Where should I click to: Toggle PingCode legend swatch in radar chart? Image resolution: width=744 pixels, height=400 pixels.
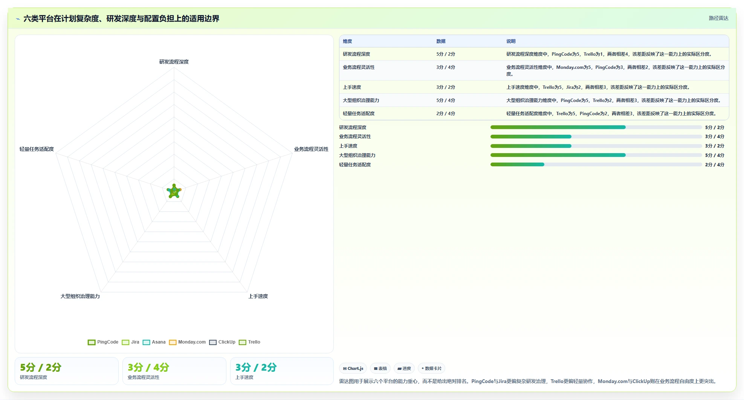(92, 342)
